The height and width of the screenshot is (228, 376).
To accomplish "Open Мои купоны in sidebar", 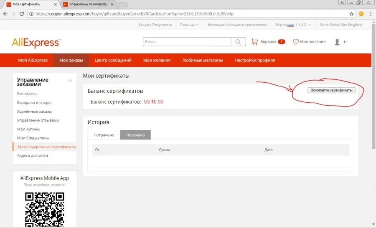I will tap(28, 129).
